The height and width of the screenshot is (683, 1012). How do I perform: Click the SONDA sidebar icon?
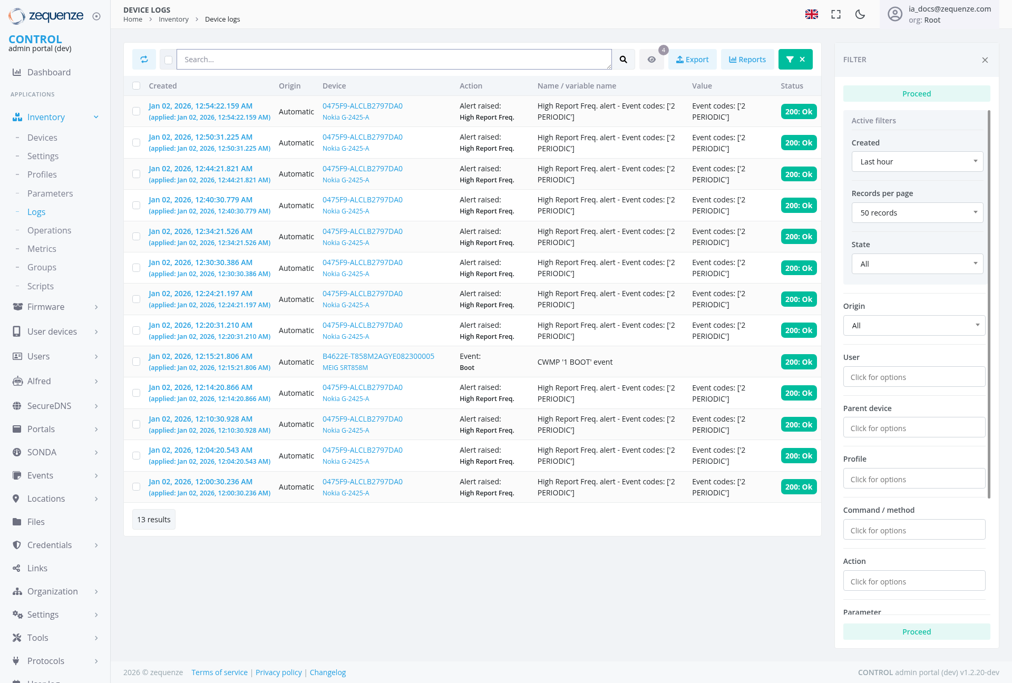coord(17,452)
